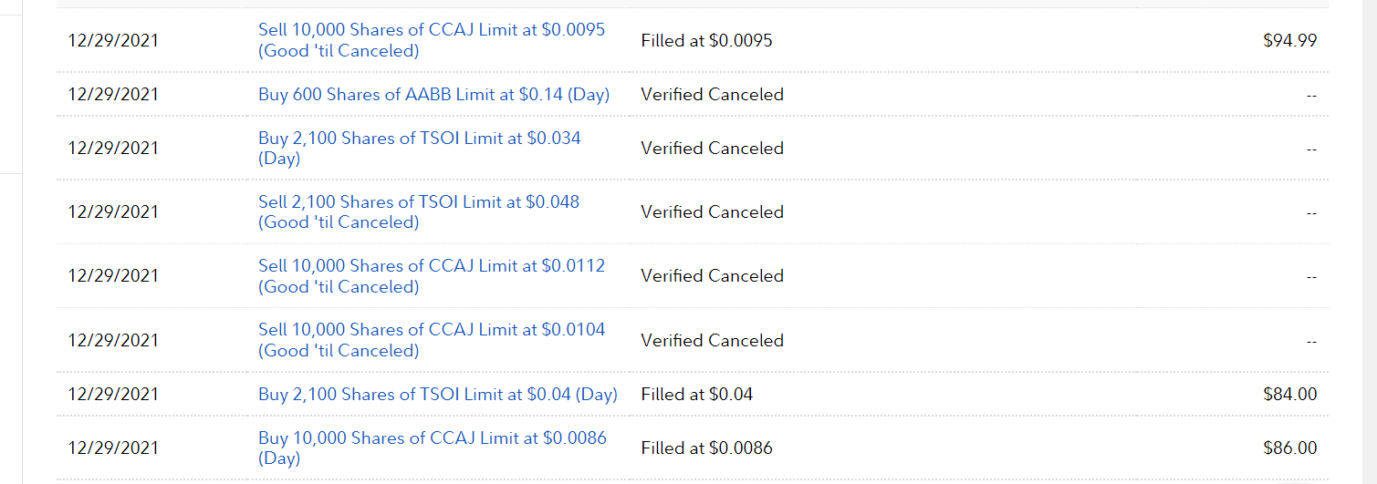Click the $86.00 order amount
Screen dimensions: 1377x484
(x=1289, y=448)
